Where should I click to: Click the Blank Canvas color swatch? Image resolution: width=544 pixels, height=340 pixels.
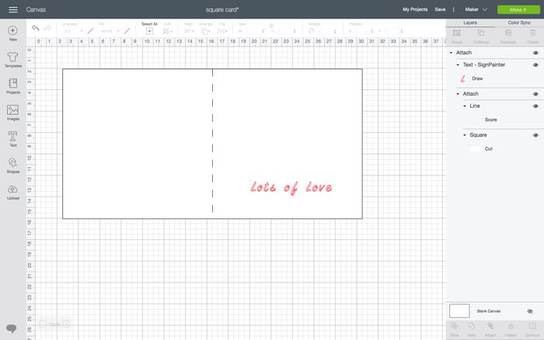(x=459, y=311)
